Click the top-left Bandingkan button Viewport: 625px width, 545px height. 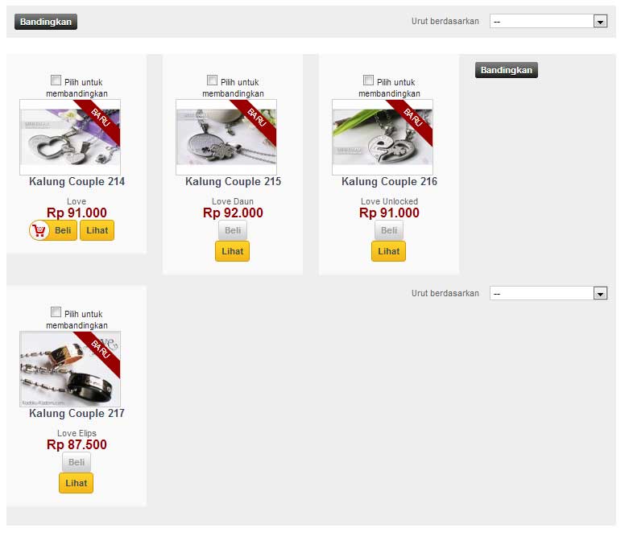[x=46, y=22]
